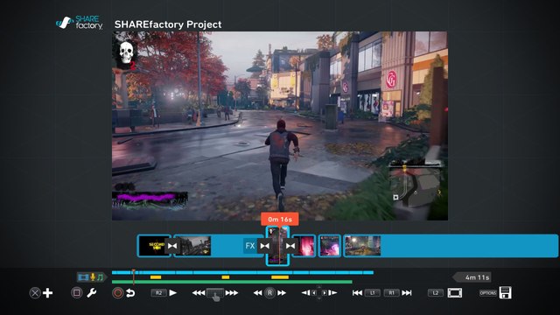The height and width of the screenshot is (315, 560).
Task: Click the R2 button label
Action: click(x=158, y=293)
